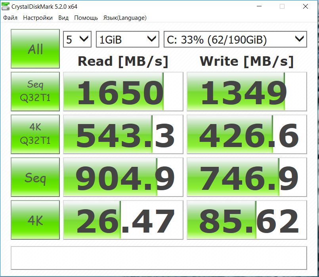The width and height of the screenshot is (319, 277).
Task: Click the 4K Q32T1 read result 543.3
Action: click(123, 134)
